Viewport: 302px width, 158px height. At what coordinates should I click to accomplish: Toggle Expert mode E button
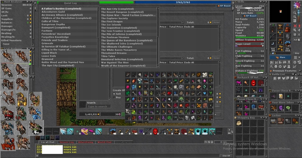tap(299, 35)
